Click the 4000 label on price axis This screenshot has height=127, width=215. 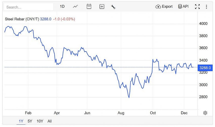[203, 24]
